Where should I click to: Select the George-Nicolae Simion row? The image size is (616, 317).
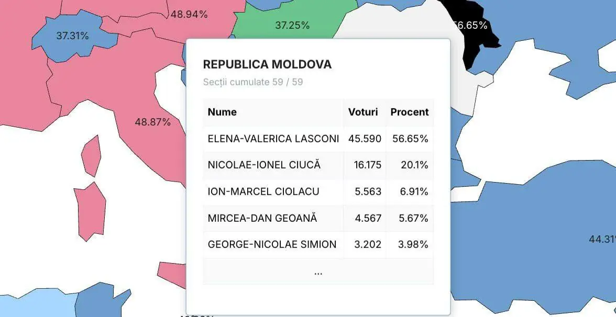318,244
